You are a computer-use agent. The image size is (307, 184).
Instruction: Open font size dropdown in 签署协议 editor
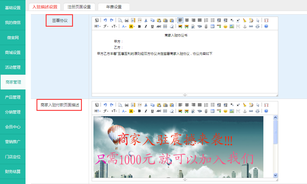pos(114,27)
